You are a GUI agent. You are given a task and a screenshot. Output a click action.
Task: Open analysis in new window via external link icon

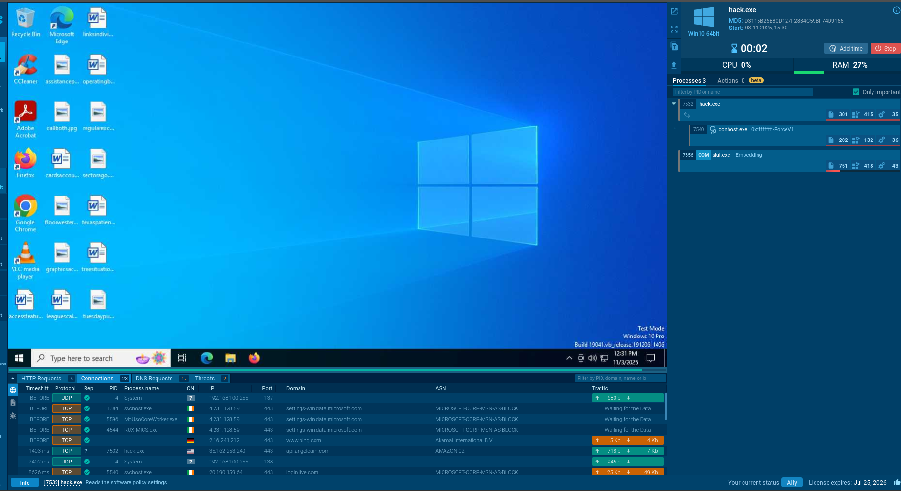[673, 11]
